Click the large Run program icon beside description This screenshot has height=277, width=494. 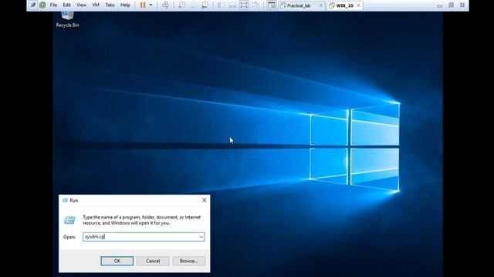(69, 220)
